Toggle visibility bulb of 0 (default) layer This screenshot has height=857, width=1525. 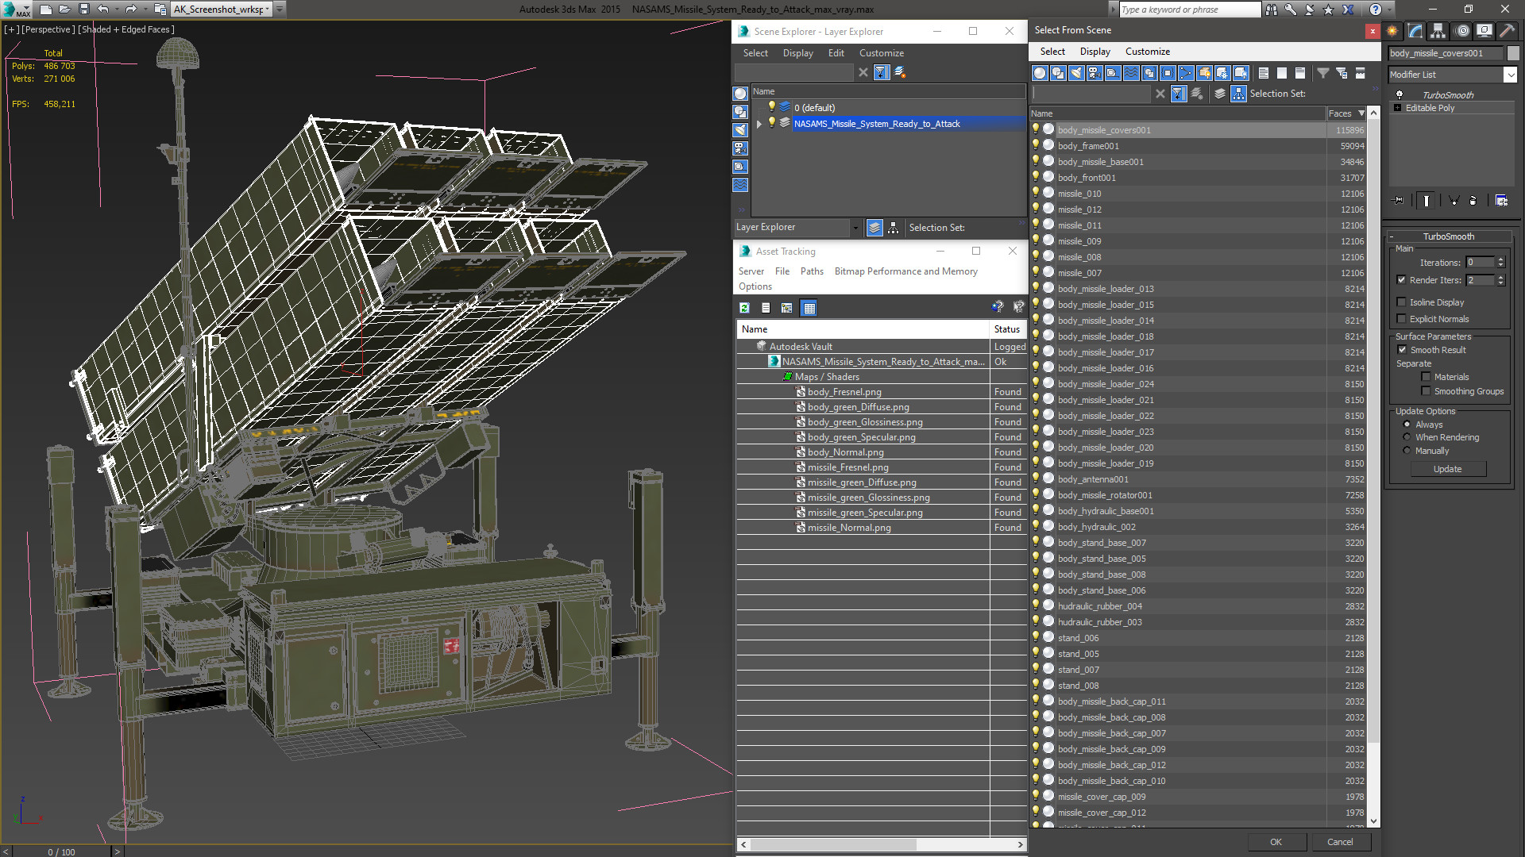pos(770,107)
